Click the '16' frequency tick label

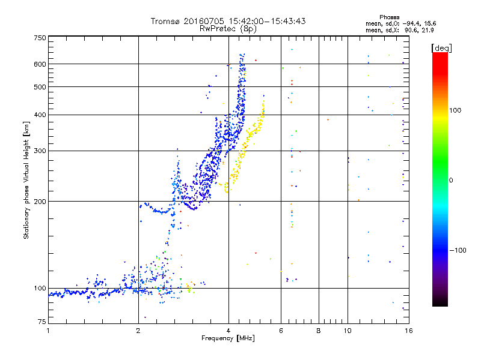tap(409, 331)
